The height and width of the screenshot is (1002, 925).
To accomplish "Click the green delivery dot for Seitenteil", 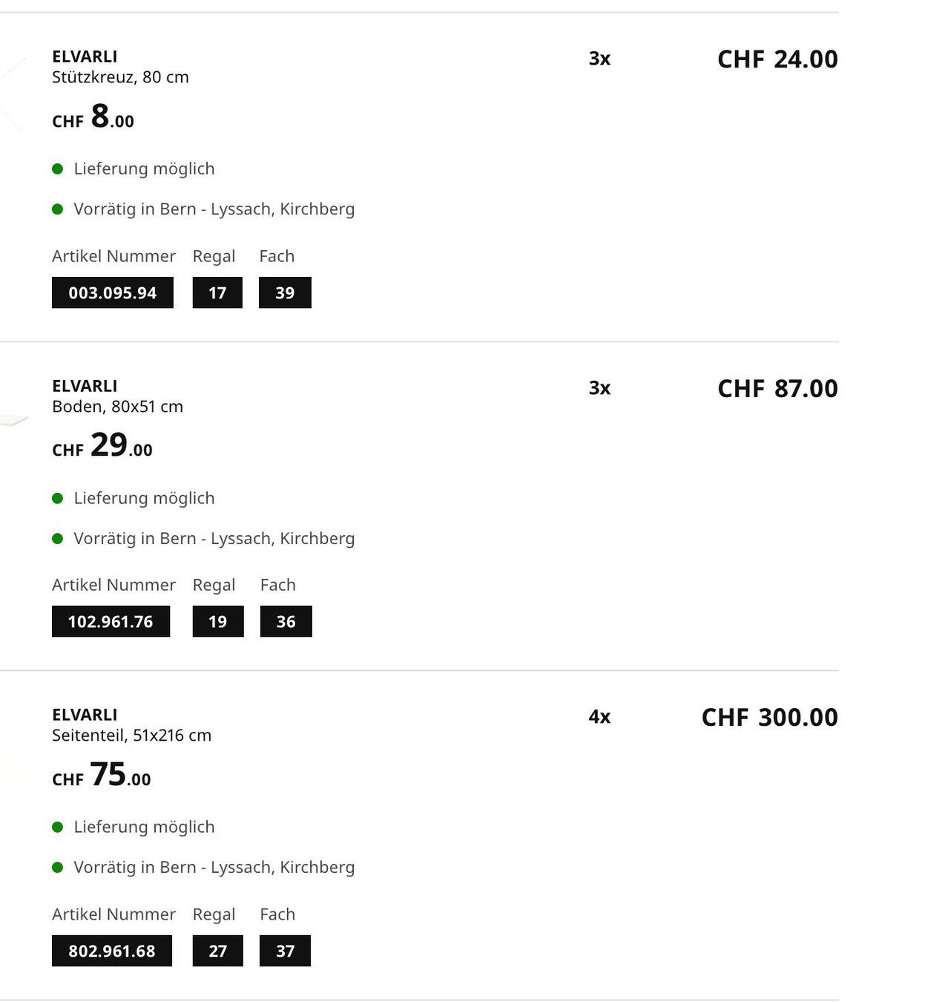I will (57, 828).
